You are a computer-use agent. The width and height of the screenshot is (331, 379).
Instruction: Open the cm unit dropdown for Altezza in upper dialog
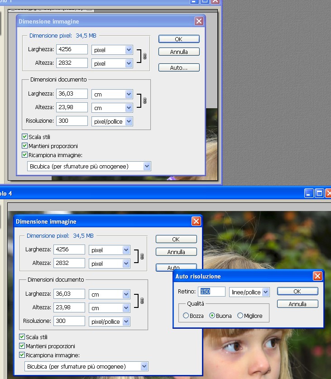pyautogui.click(x=129, y=108)
